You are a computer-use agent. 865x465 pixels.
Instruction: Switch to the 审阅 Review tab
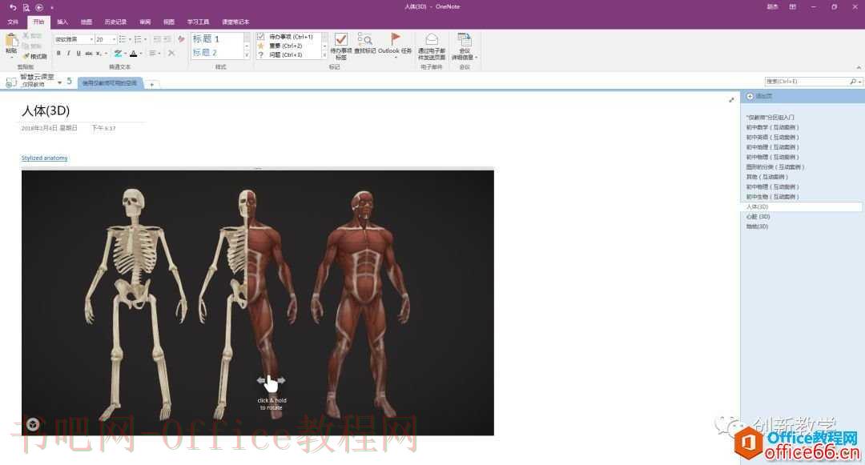(x=145, y=22)
